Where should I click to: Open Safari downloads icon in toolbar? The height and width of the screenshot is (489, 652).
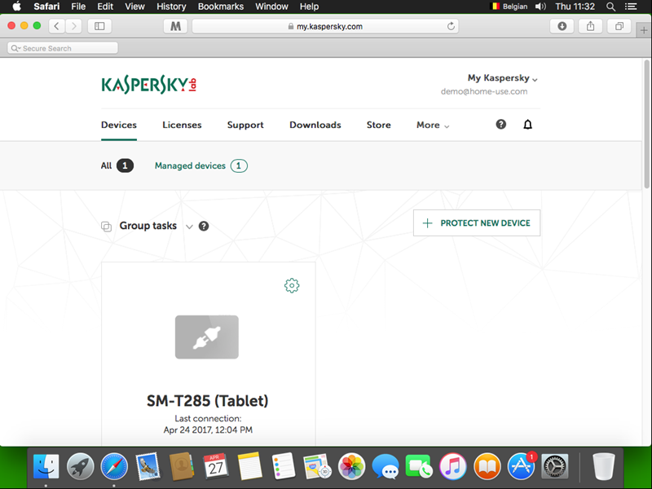562,26
